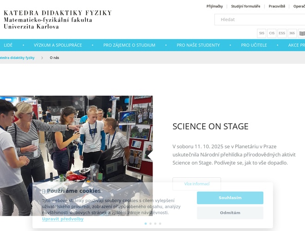Open the CIS quick link icon
The image size is (305, 231).
272,33
